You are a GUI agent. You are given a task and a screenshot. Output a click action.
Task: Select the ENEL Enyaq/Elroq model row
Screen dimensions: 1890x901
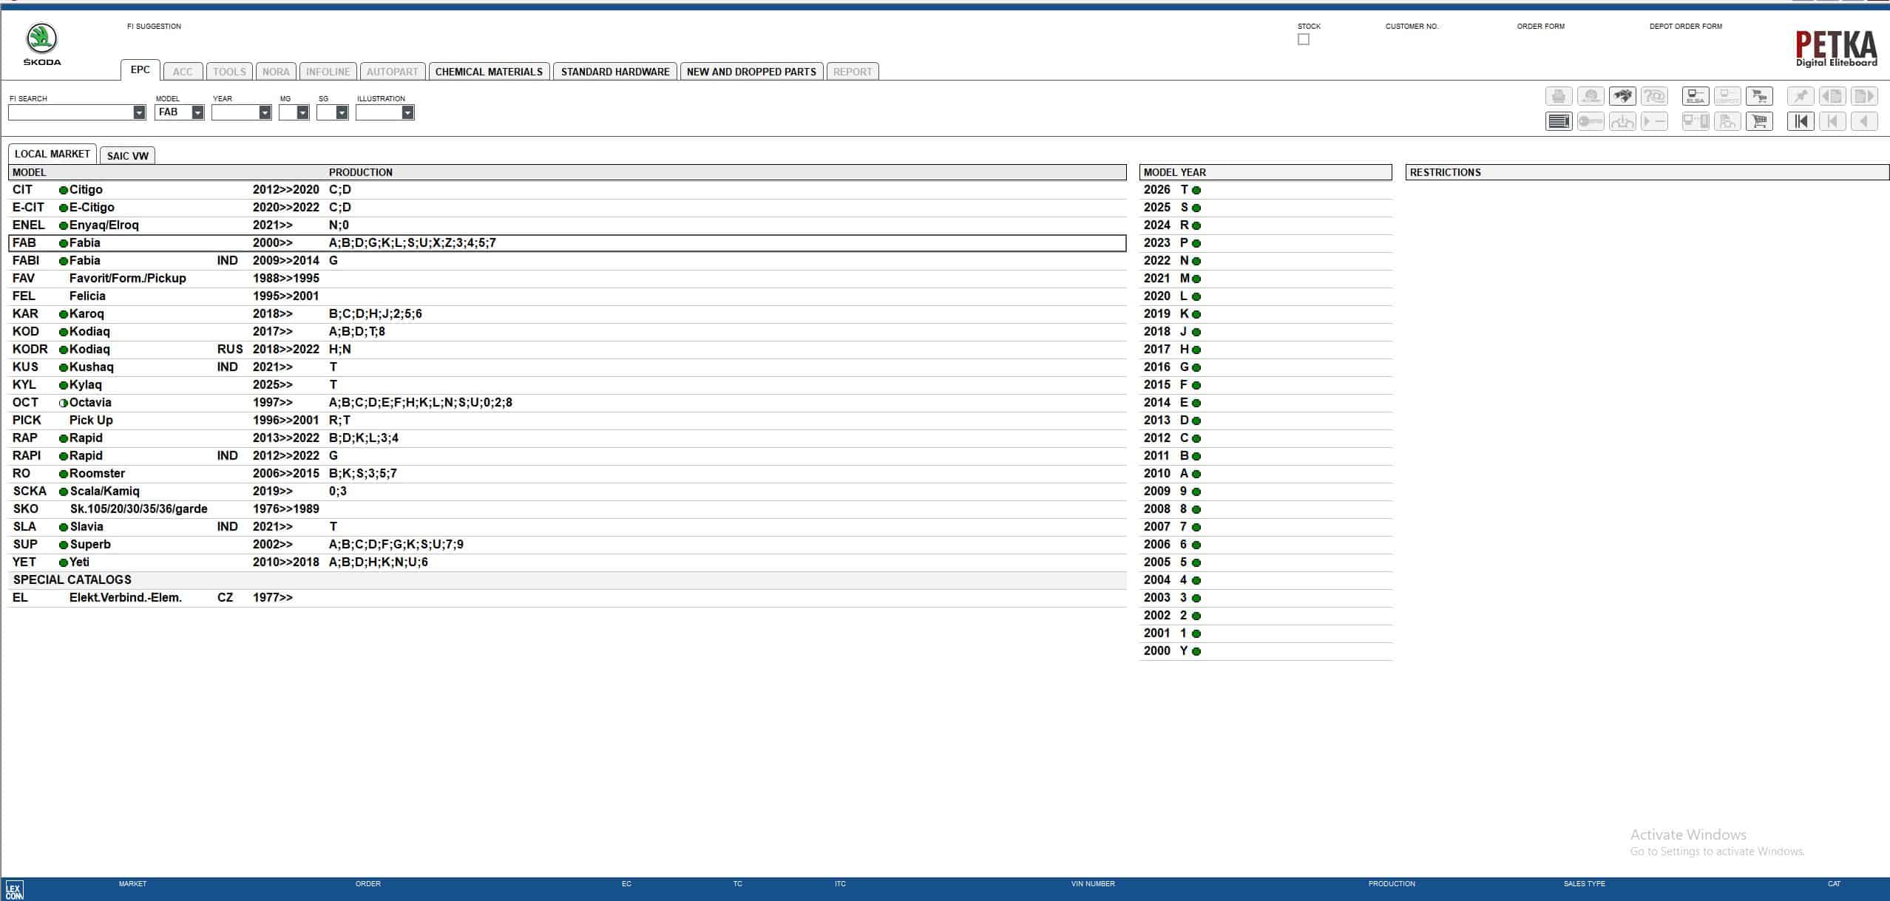567,225
